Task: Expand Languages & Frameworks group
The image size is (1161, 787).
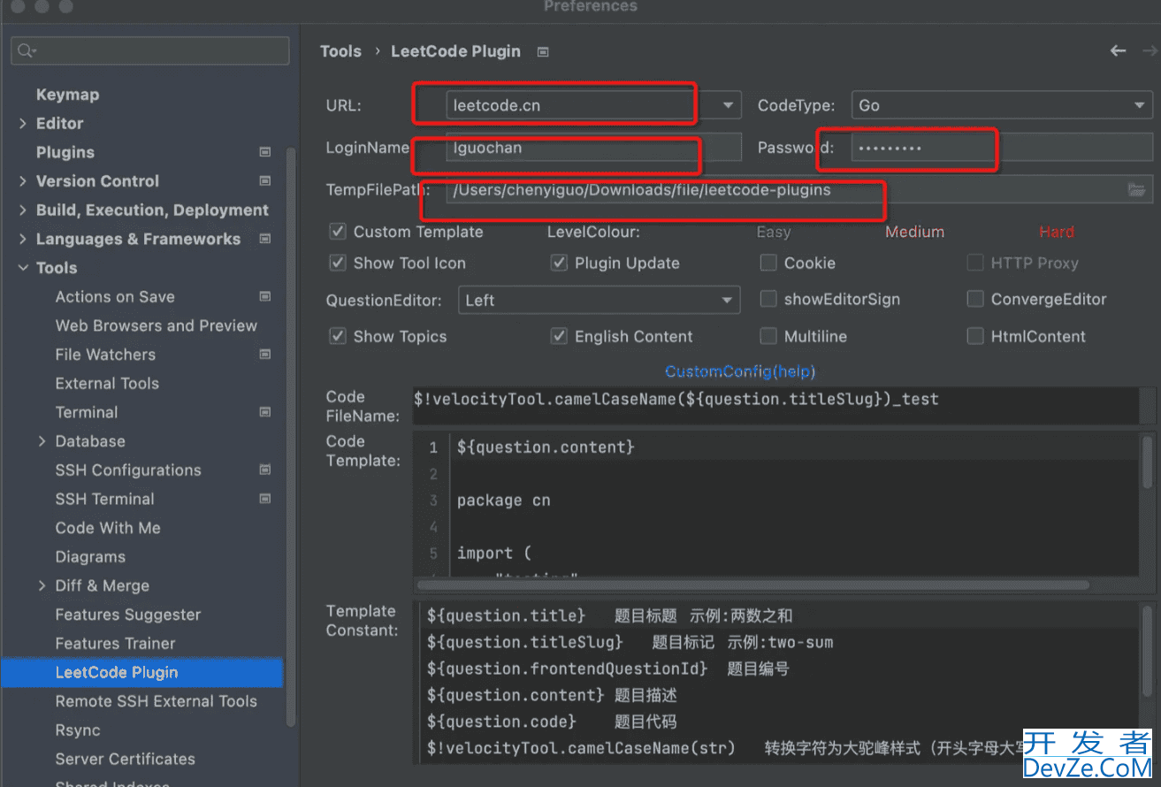Action: 23,239
